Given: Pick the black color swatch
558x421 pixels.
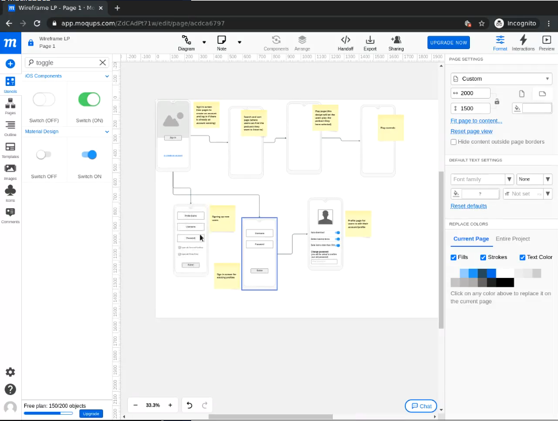Looking at the screenshot, I should 505,283.
